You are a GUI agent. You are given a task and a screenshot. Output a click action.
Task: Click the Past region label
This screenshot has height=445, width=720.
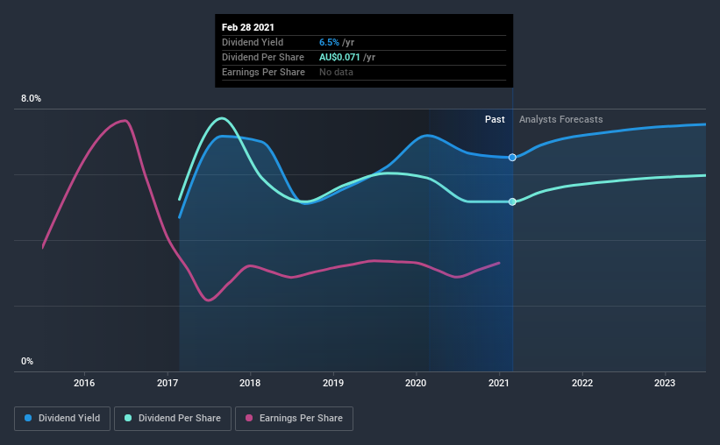tap(495, 119)
